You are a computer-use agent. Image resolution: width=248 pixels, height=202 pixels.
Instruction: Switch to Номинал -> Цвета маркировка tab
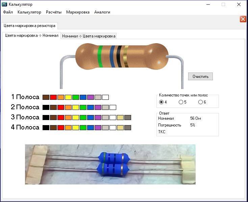click(x=89, y=36)
